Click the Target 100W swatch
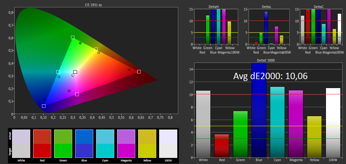The height and width of the screenshot is (164, 346). (x=168, y=151)
